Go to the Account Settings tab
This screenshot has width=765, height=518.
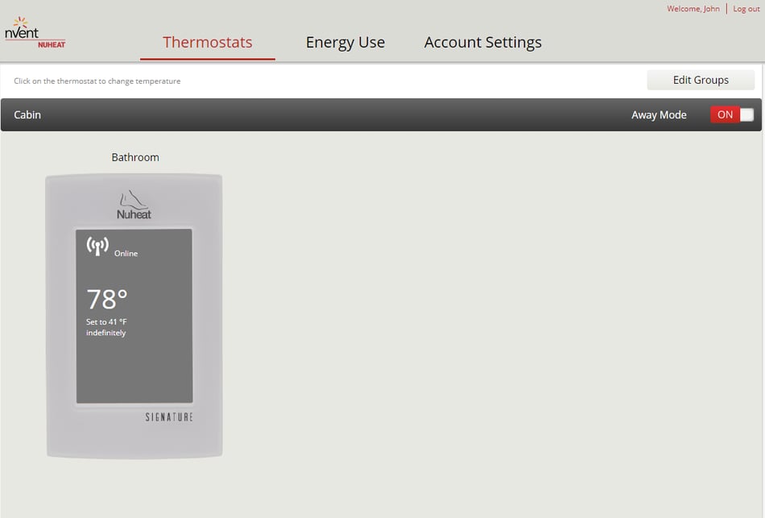tap(482, 43)
